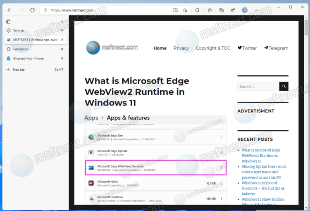
Task: Click the forward navigation arrow
Action: click(21, 10)
